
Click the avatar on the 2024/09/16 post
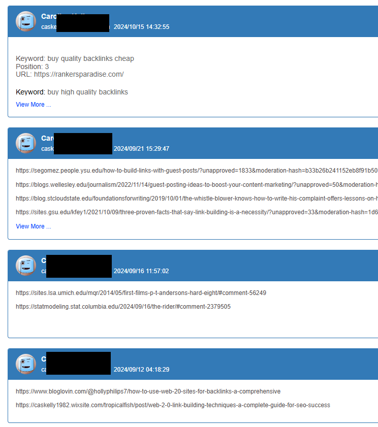pyautogui.click(x=26, y=266)
